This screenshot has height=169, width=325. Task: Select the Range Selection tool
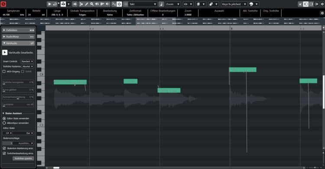coord(81,4)
